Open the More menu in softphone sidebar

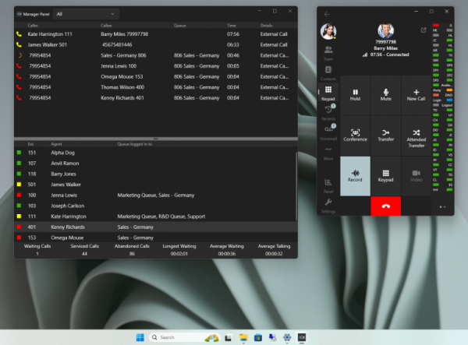328,153
